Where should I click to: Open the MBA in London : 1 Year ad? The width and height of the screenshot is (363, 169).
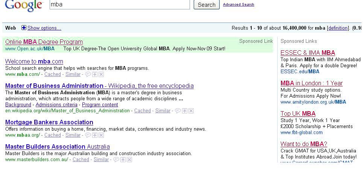coord(311,83)
